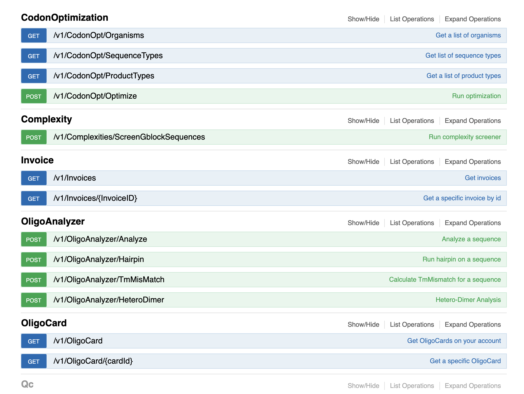Open the /v1/OligoAnalyzer/Analyze endpoint path

click(100, 239)
